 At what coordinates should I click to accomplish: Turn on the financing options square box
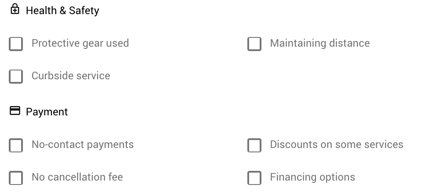click(x=254, y=178)
